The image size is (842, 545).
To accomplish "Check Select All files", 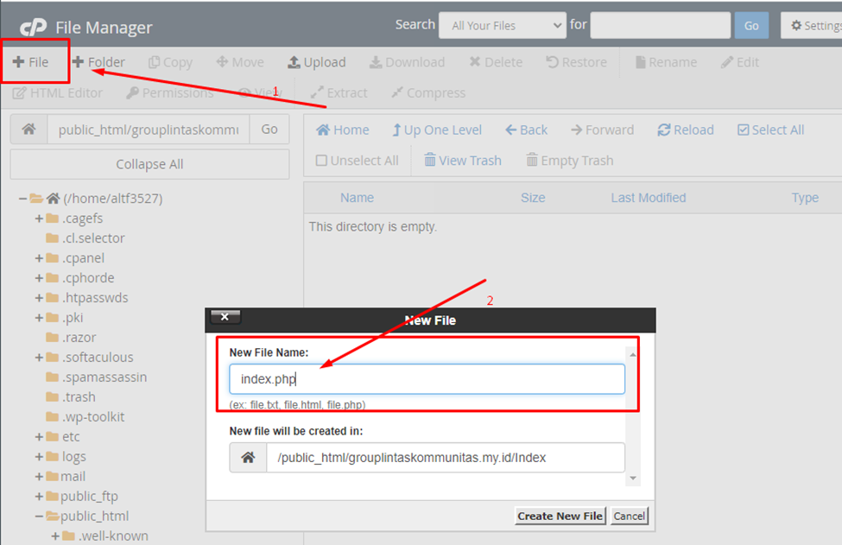I will point(770,130).
